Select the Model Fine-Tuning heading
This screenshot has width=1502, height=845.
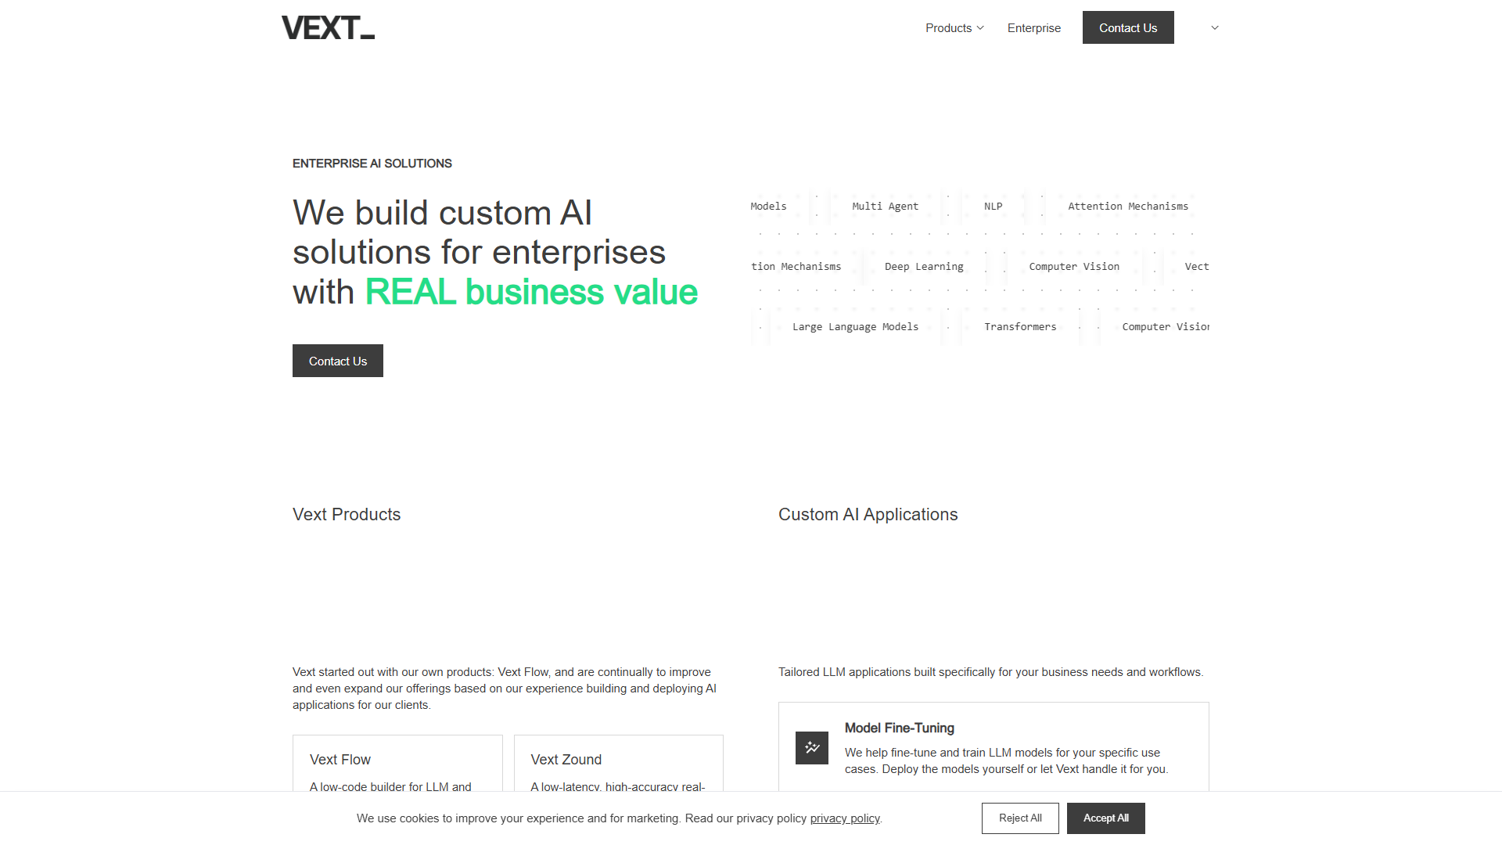tap(900, 728)
